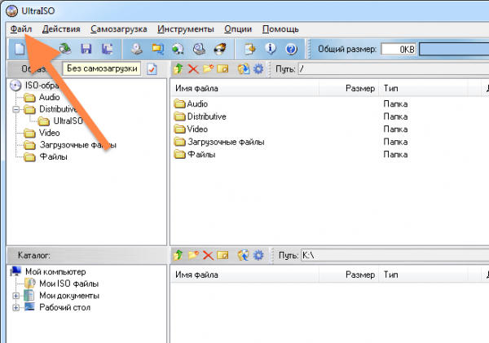Sort lower list by Тип column
This screenshot has height=343, width=489.
pos(423,275)
